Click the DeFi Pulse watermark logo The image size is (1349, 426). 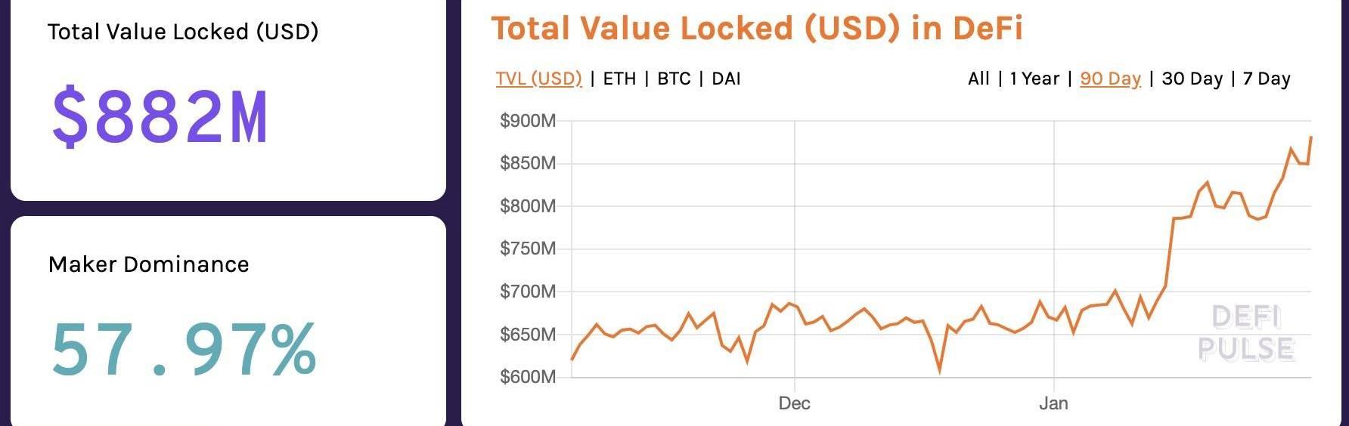tap(1246, 333)
